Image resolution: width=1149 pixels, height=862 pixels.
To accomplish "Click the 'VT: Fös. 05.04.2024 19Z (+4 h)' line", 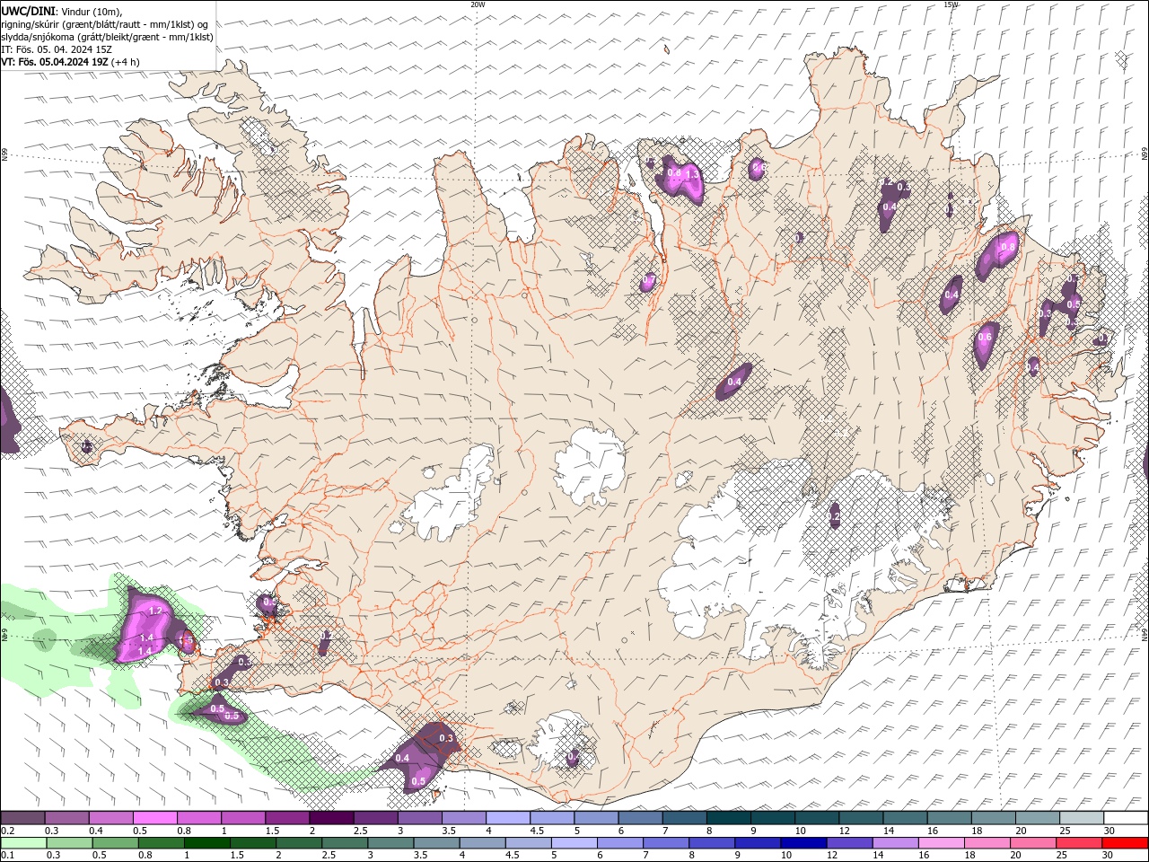I will pyautogui.click(x=71, y=62).
